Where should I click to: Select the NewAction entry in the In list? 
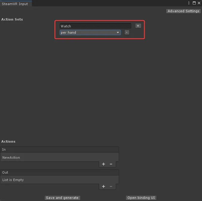click(x=59, y=158)
